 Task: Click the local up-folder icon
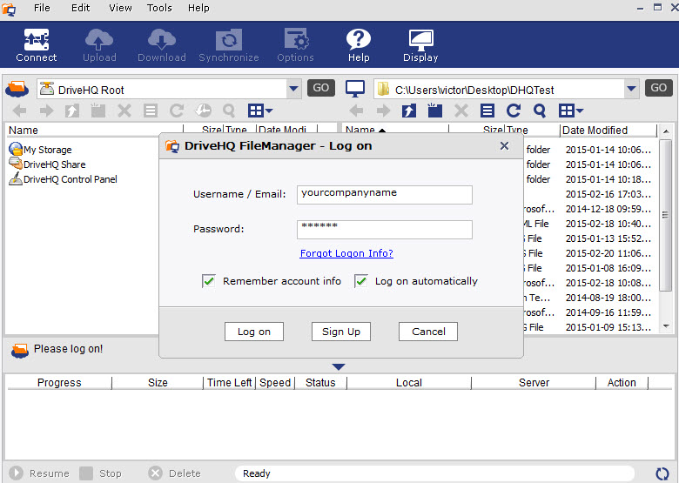(409, 111)
